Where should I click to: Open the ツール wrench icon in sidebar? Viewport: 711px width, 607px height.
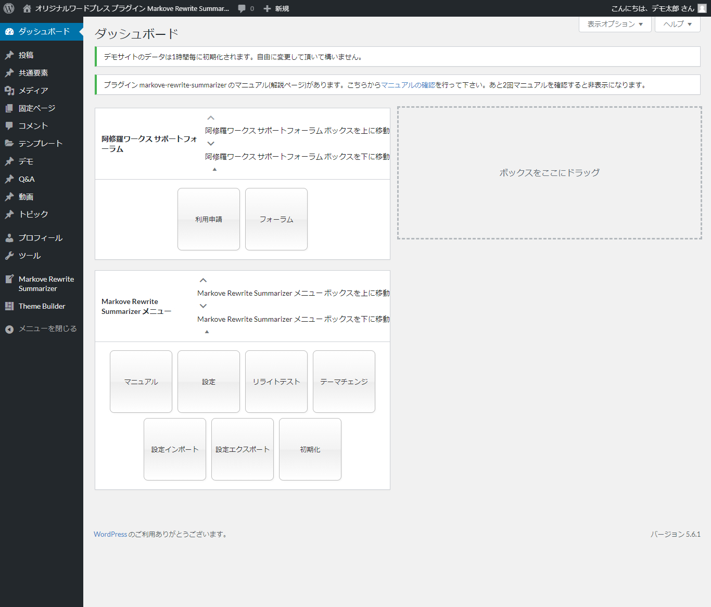[9, 256]
